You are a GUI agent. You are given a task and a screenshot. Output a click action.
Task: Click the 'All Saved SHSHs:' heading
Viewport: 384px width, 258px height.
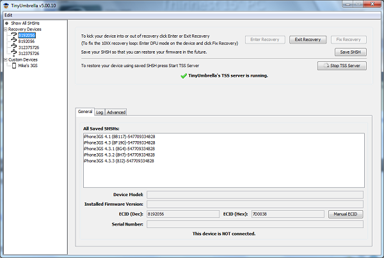101,129
